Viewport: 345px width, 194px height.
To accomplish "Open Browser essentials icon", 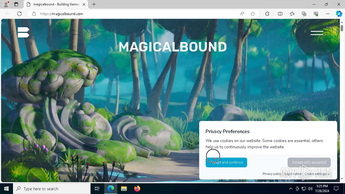I will click(x=316, y=14).
